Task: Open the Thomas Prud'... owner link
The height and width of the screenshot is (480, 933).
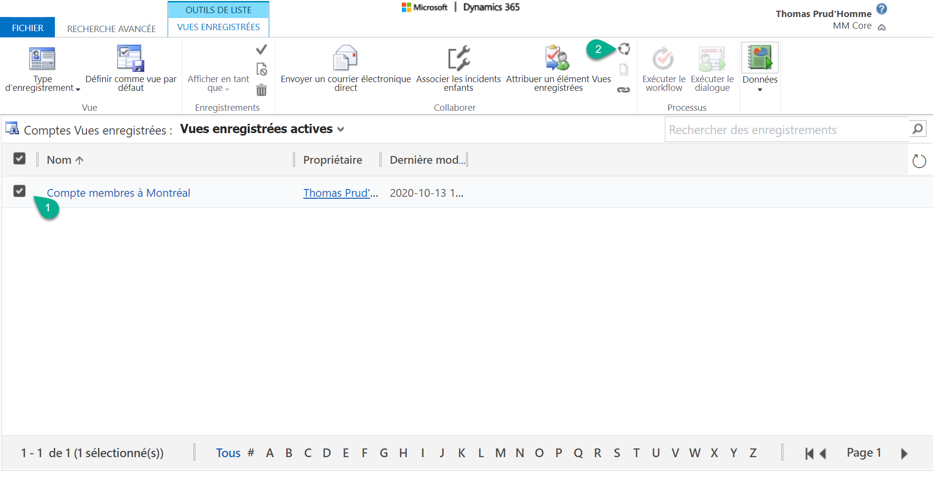Action: (x=340, y=193)
